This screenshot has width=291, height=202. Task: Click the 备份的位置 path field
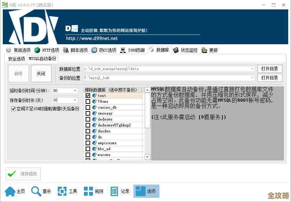[167, 78]
